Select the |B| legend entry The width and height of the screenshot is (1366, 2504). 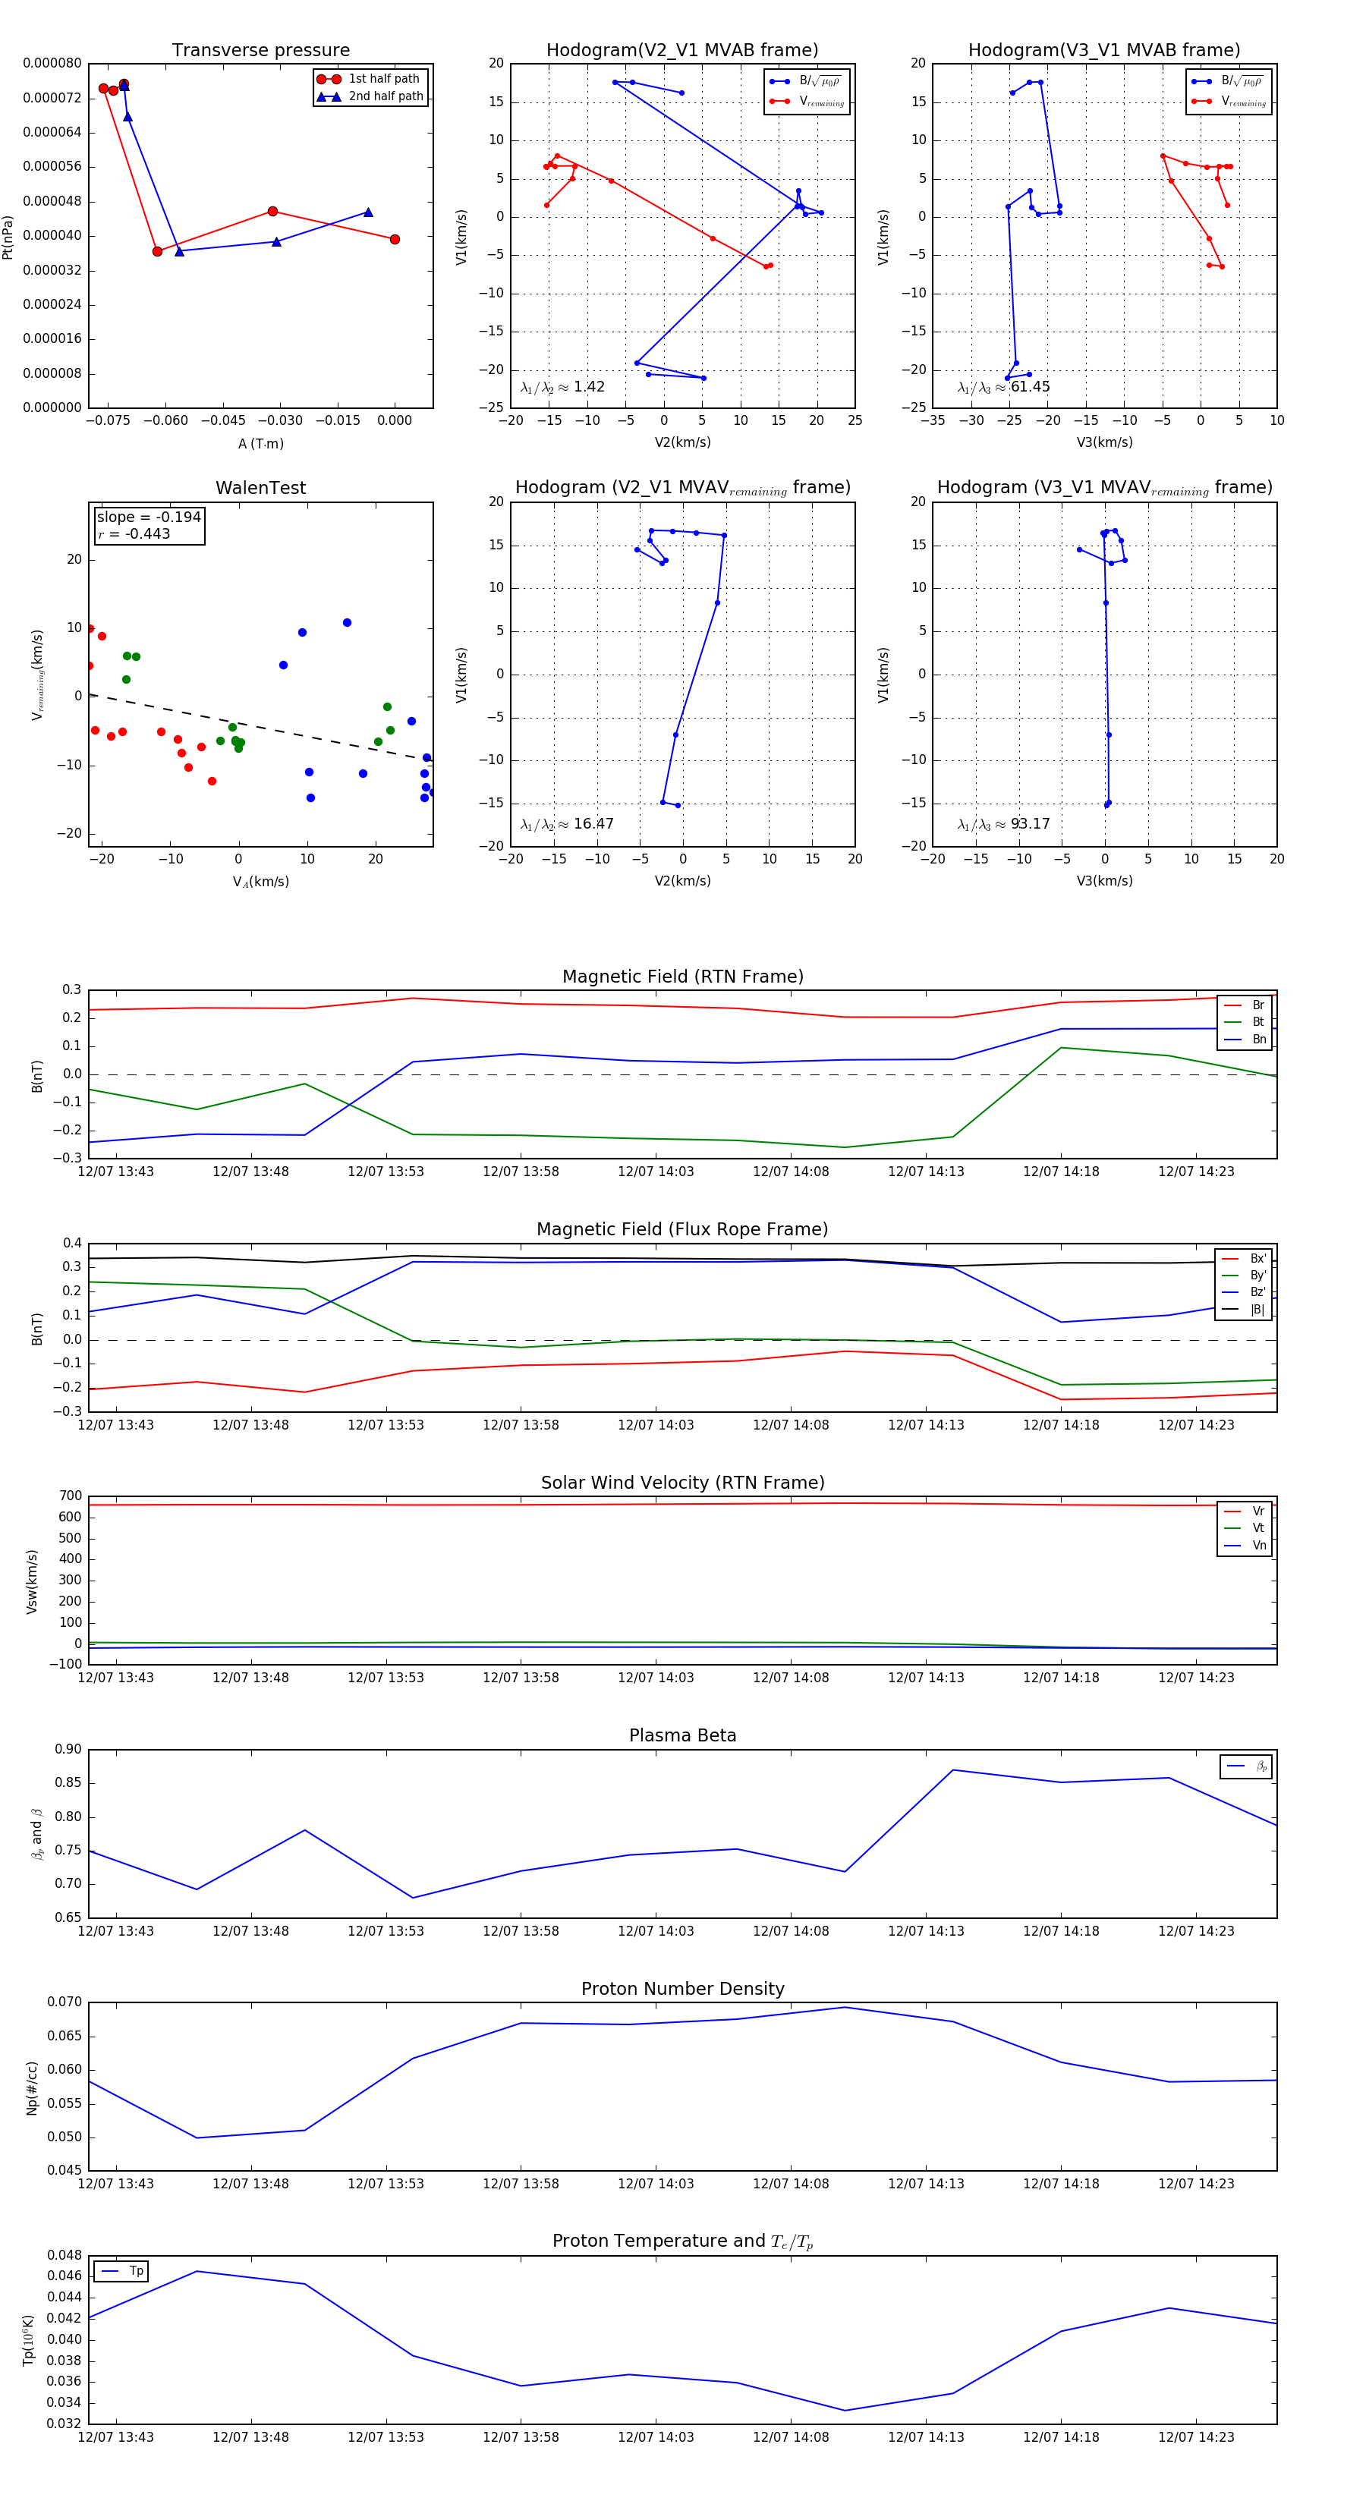click(1245, 1310)
